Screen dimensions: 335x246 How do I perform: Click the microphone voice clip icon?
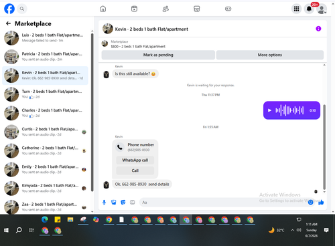pyautogui.click(x=104, y=203)
